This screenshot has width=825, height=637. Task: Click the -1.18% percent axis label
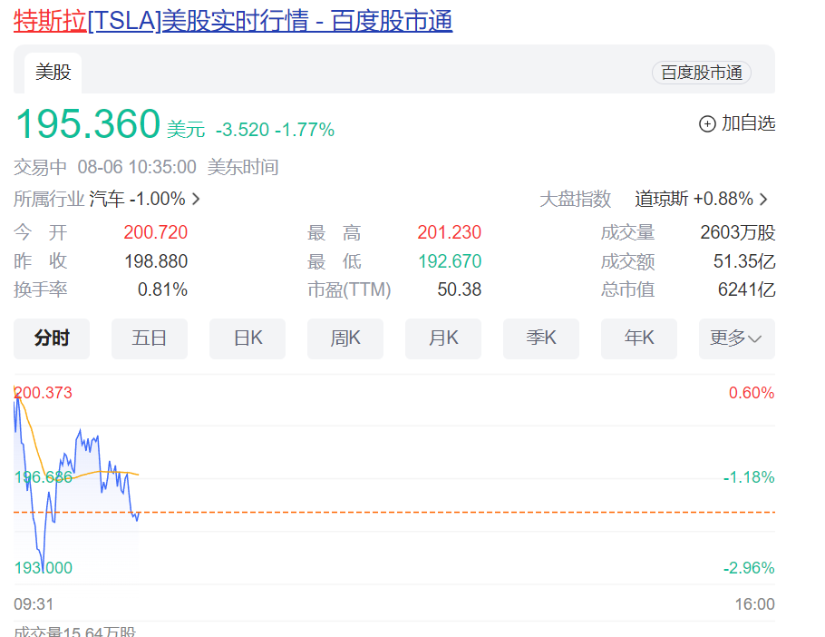pos(749,477)
